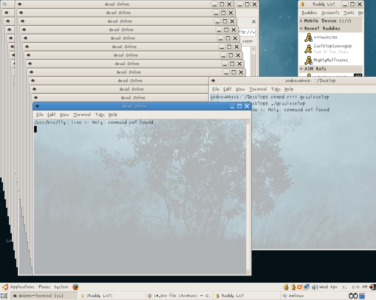376x300 pixels.
Task: Click scroll-up arrow in active Graal Online terminal
Action: coord(248,121)
